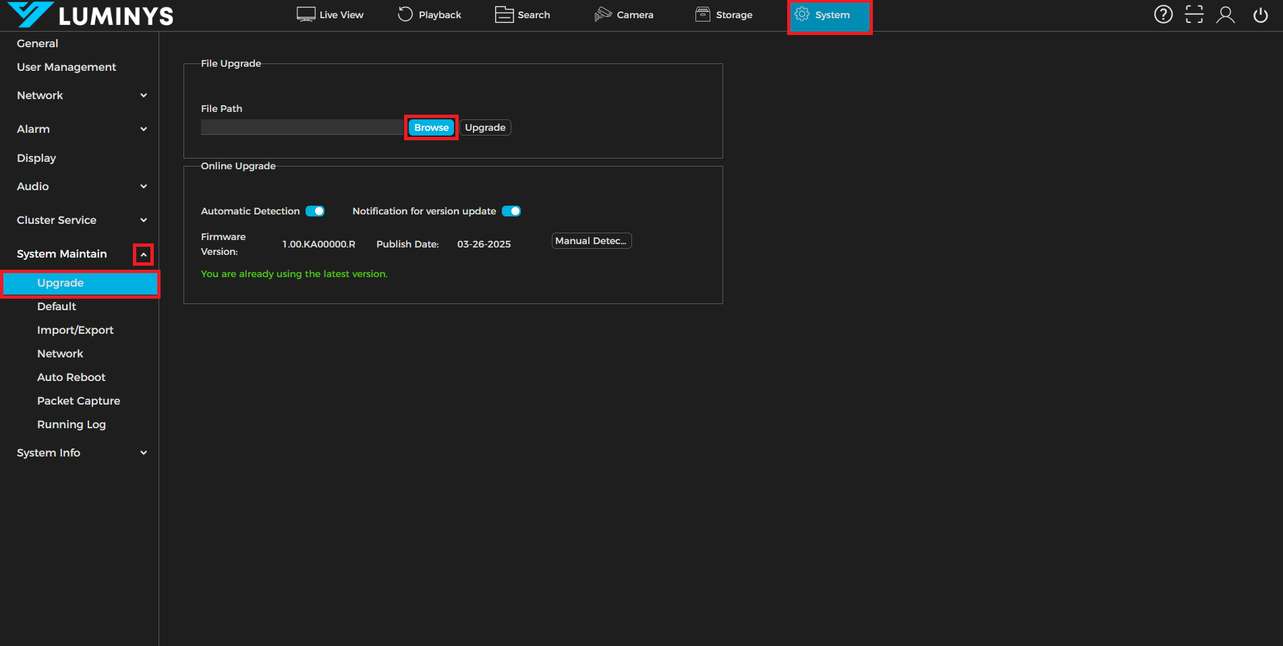
Task: Open the user account icon
Action: (1226, 14)
